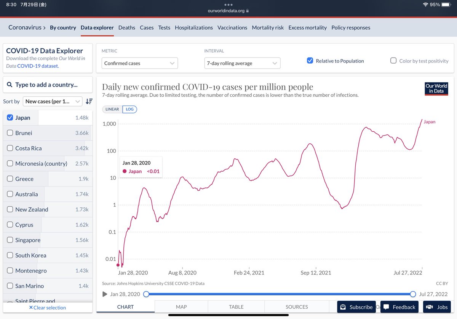Check the Costa Rica checkbox

click(10, 148)
